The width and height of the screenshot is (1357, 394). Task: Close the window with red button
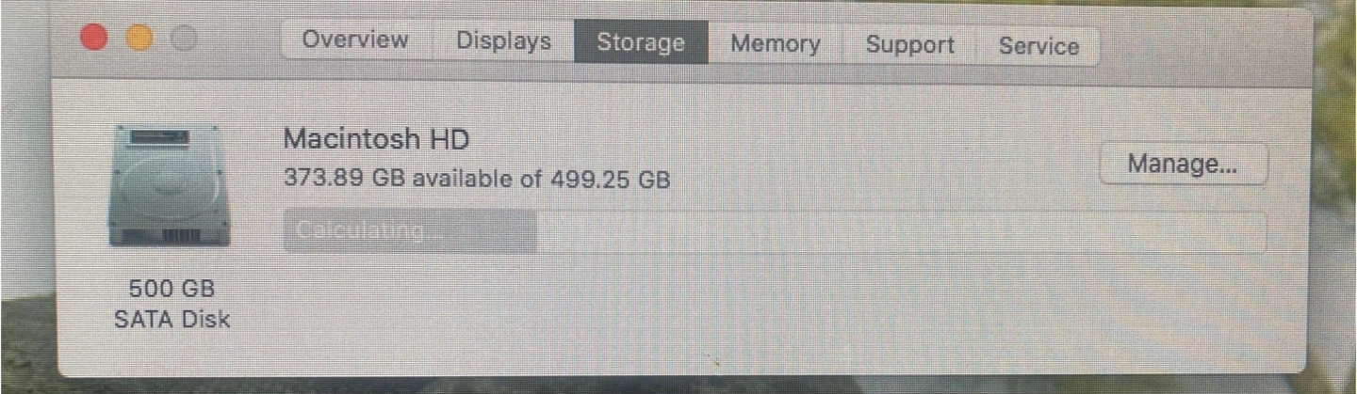point(94,38)
